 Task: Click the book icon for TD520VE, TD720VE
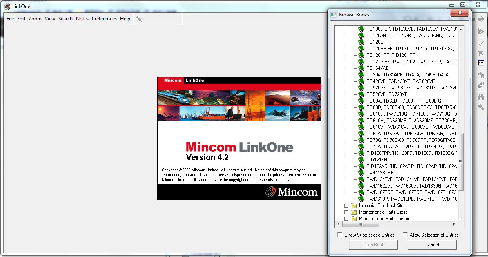pos(361,94)
